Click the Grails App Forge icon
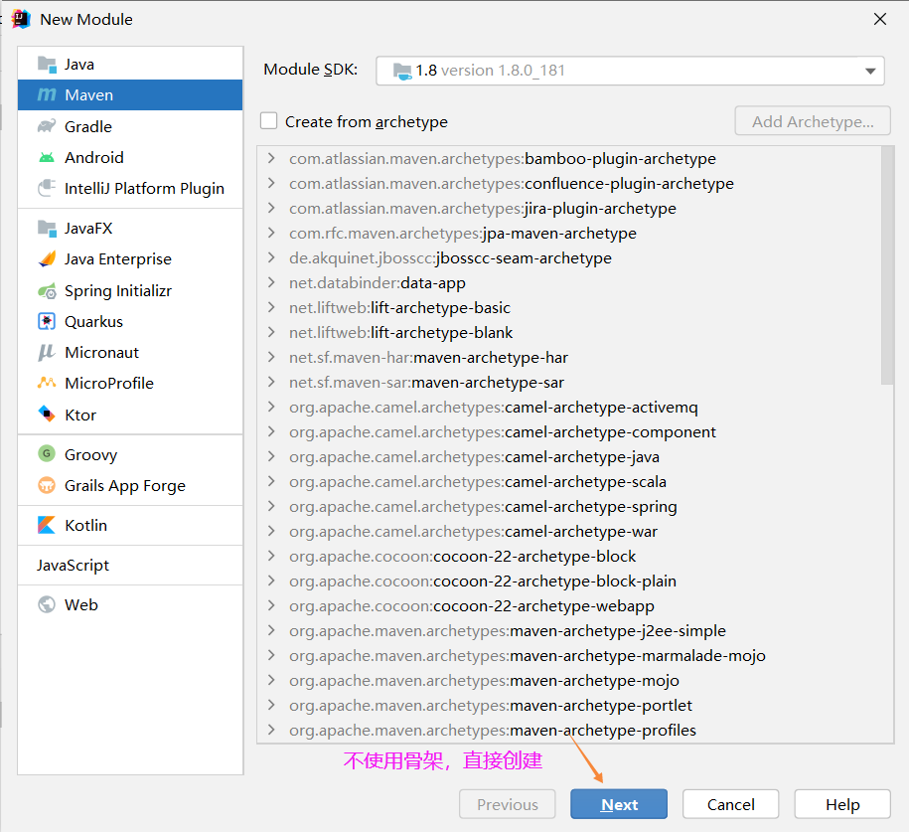The height and width of the screenshot is (832, 909). 47,485
